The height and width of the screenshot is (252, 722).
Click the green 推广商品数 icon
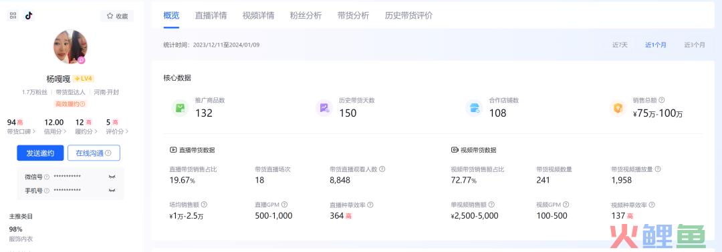pyautogui.click(x=180, y=108)
